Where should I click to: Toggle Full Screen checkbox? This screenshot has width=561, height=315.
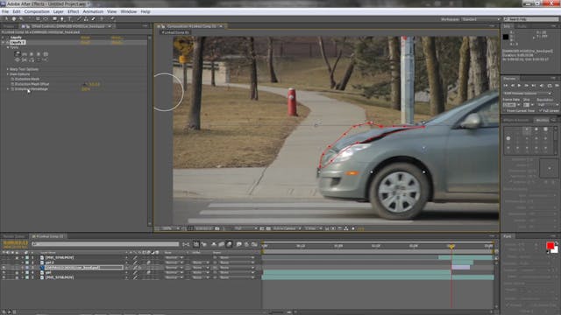(x=540, y=111)
